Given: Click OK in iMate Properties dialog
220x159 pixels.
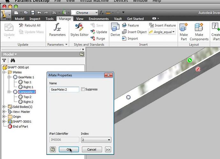Looking at the screenshot, I should click(x=69, y=149).
